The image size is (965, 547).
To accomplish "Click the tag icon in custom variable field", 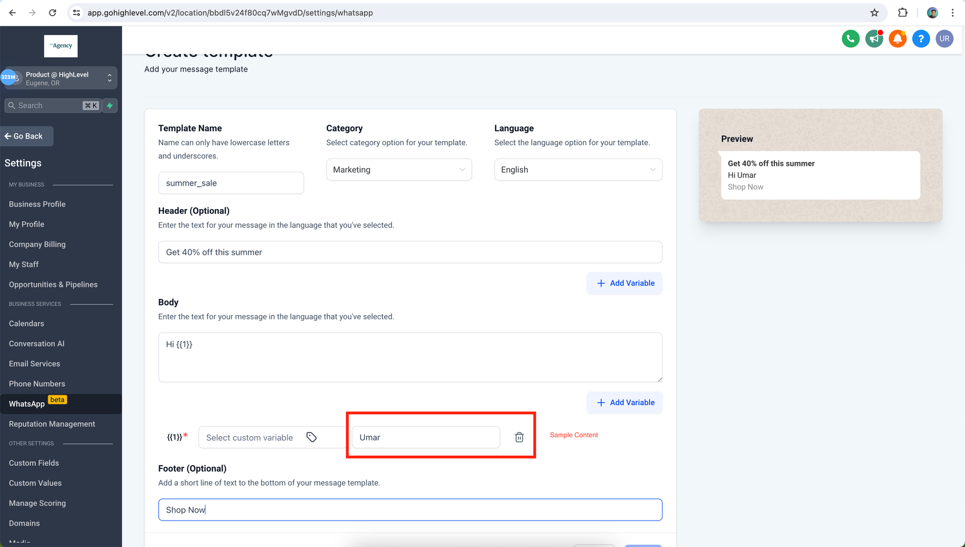I will pyautogui.click(x=311, y=437).
